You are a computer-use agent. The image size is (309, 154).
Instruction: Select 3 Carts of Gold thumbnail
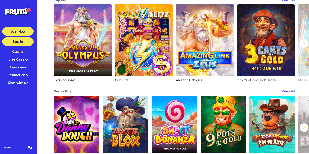pyautogui.click(x=266, y=40)
